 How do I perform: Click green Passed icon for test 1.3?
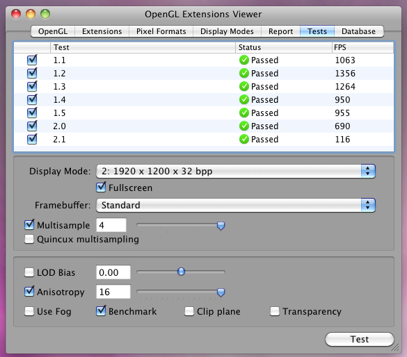pos(244,86)
